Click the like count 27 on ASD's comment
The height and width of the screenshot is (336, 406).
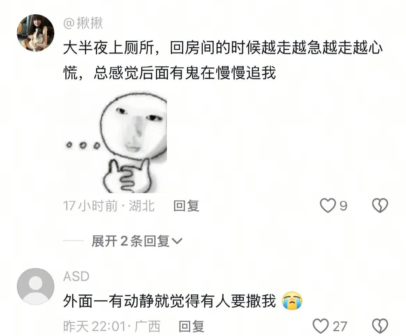click(340, 327)
